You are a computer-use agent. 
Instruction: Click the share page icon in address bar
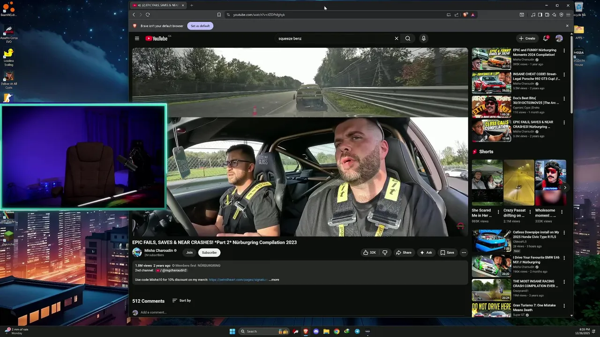click(457, 15)
